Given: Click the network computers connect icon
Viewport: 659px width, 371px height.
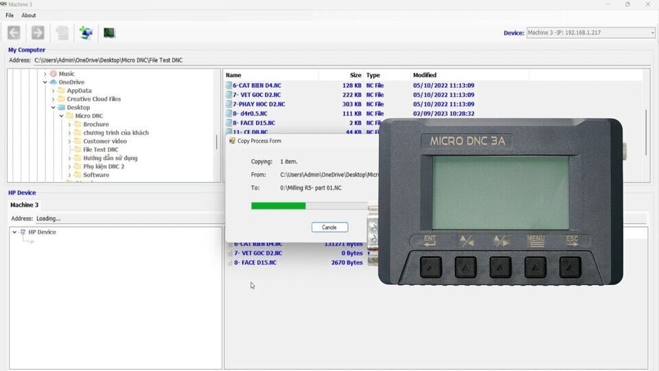Looking at the screenshot, I should (86, 32).
